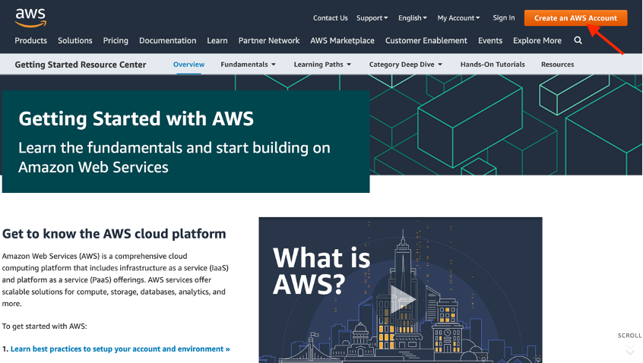The width and height of the screenshot is (643, 363).
Task: Select the Overview tab
Action: tap(188, 65)
